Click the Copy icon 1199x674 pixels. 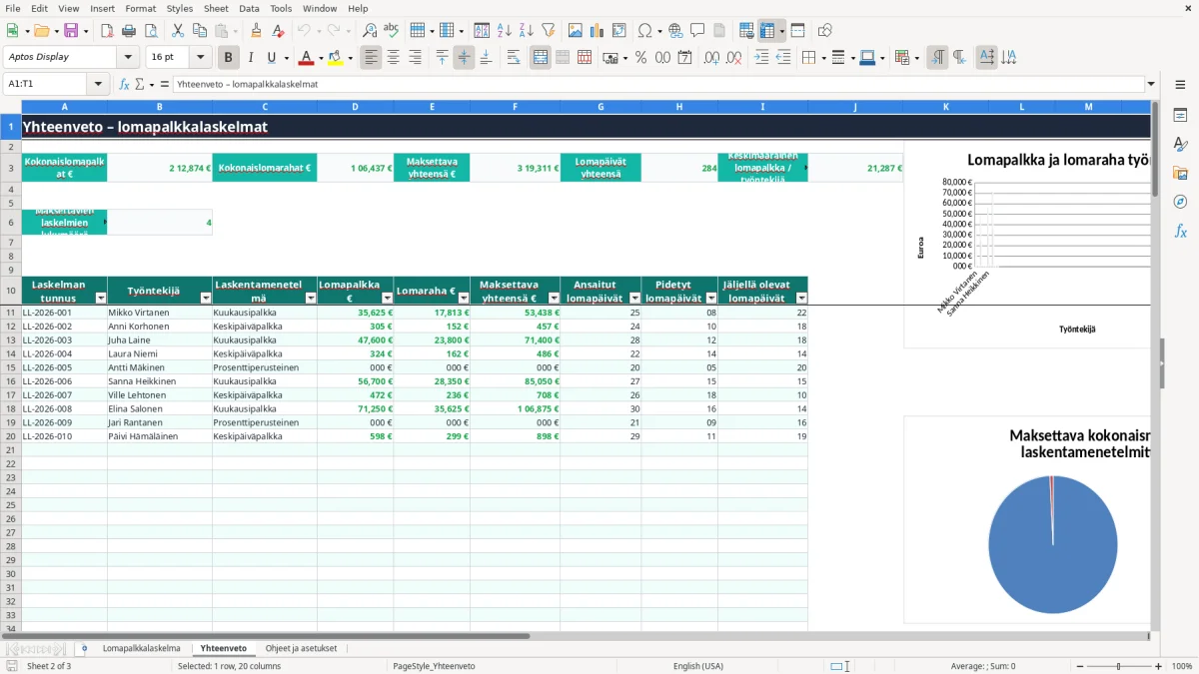(x=199, y=31)
